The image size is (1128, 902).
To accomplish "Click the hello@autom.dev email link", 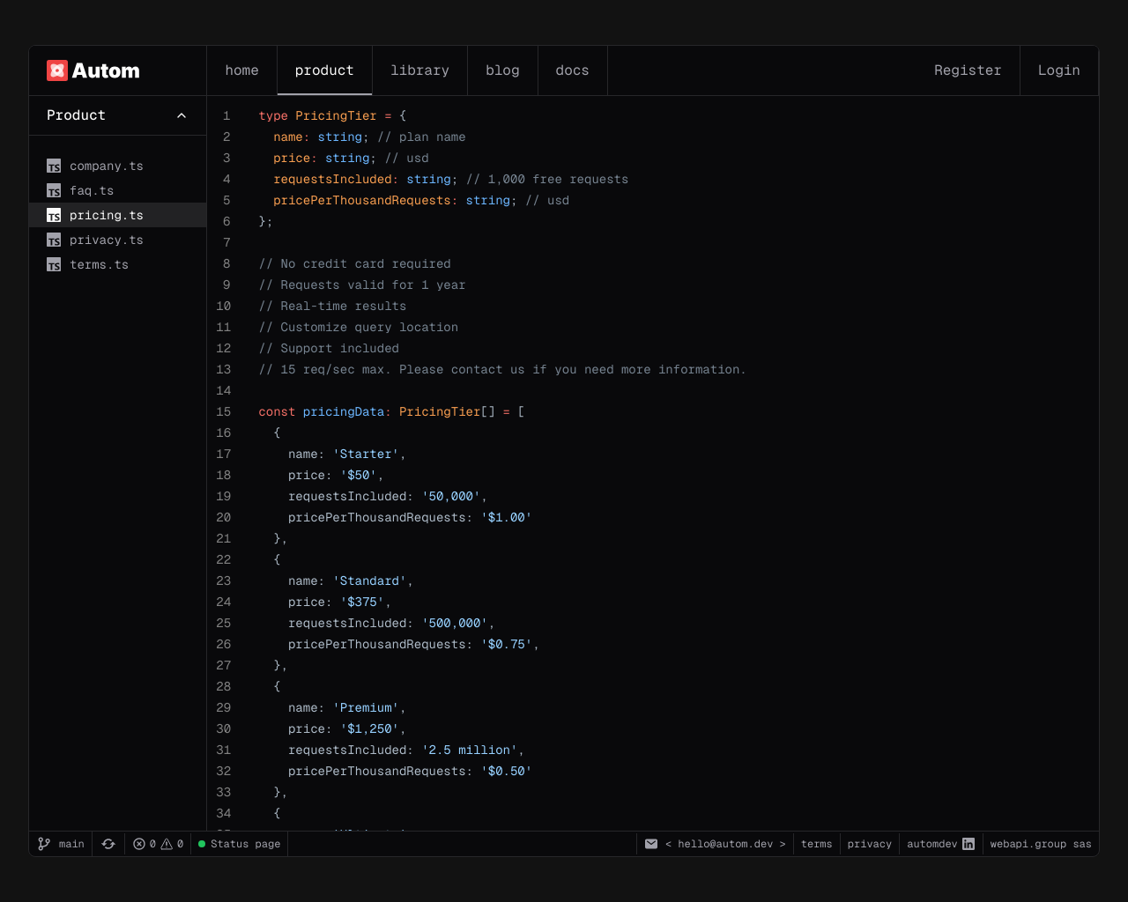I will click(725, 844).
